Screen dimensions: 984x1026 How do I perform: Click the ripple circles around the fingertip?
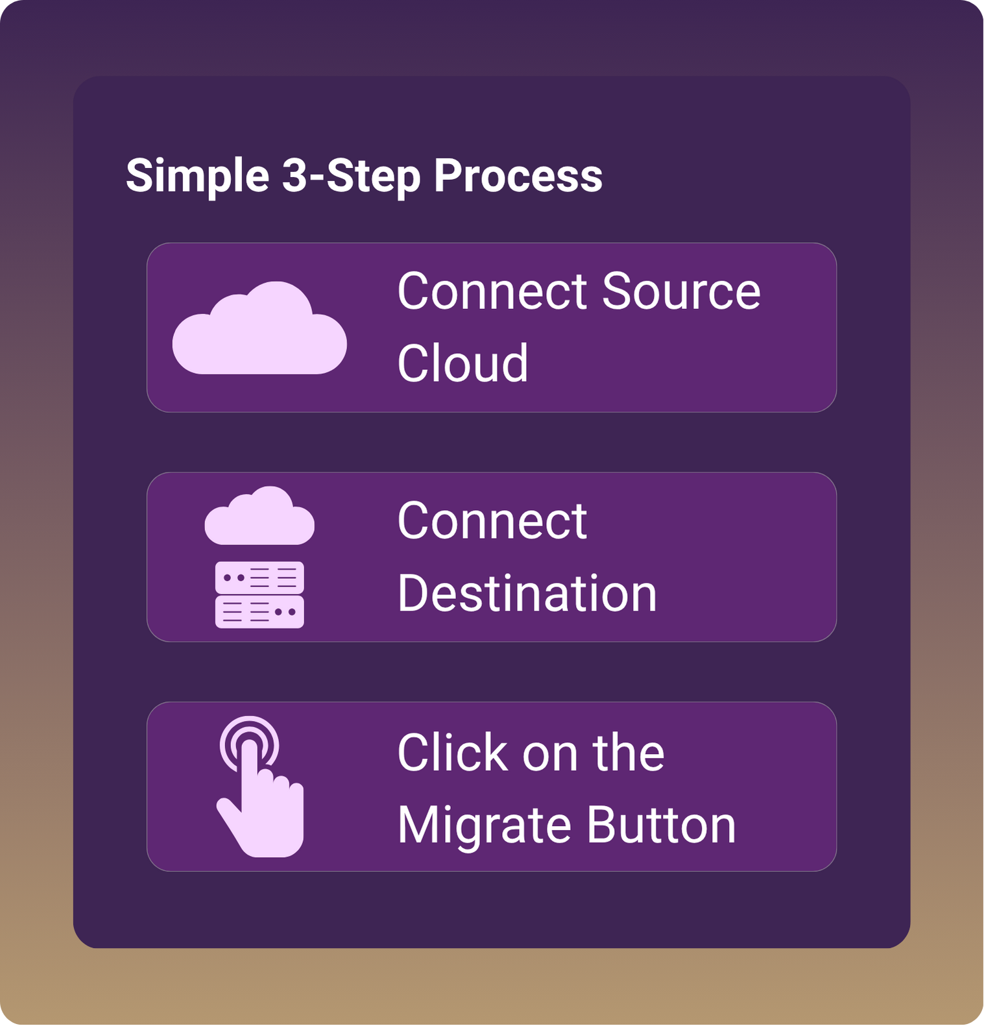[x=249, y=733]
